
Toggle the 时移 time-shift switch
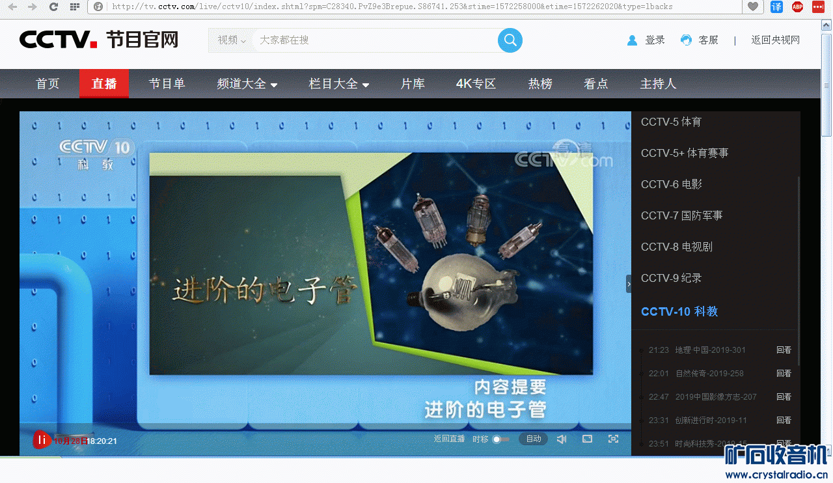click(500, 439)
